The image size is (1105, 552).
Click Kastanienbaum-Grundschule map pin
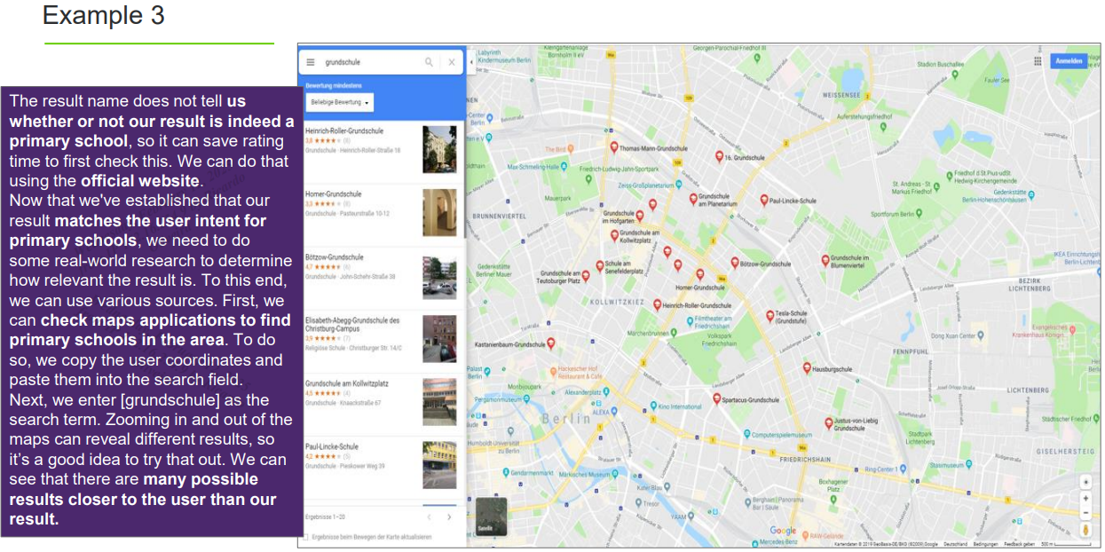[550, 343]
